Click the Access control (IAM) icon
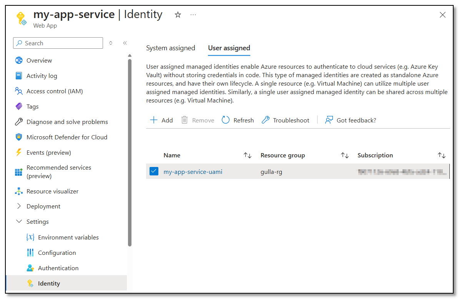The image size is (459, 299). (x=19, y=91)
